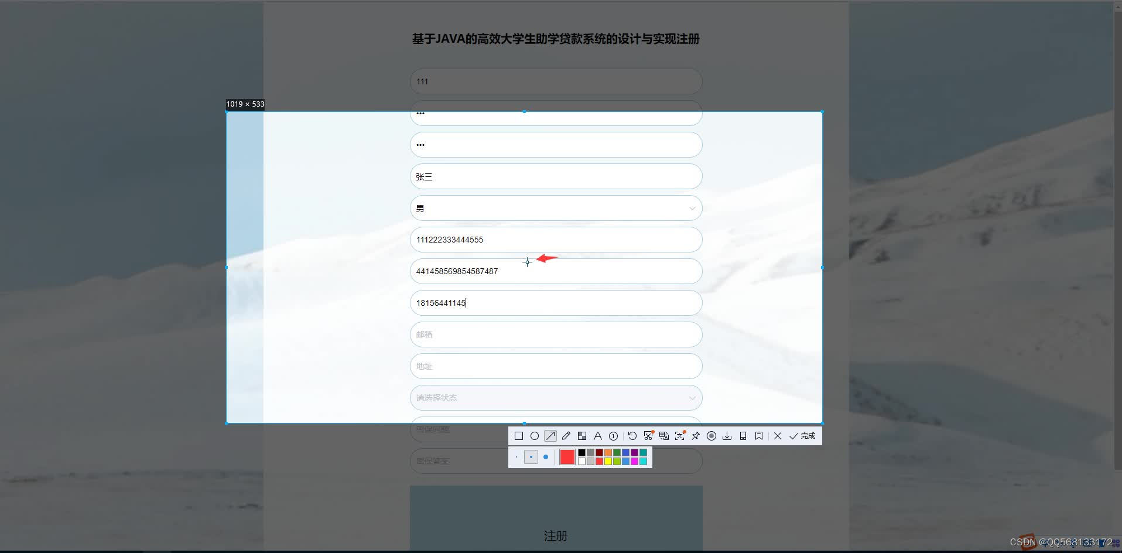The image size is (1122, 553).
Task: Pick the cyan color swatch
Action: click(643, 462)
